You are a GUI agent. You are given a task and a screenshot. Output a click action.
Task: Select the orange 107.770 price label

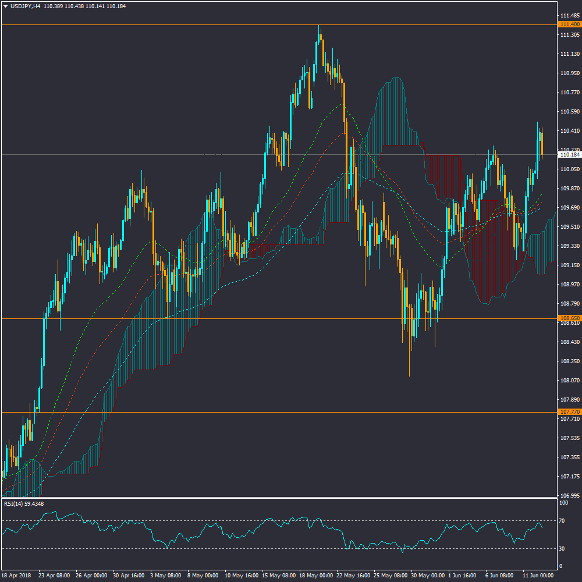click(x=569, y=412)
